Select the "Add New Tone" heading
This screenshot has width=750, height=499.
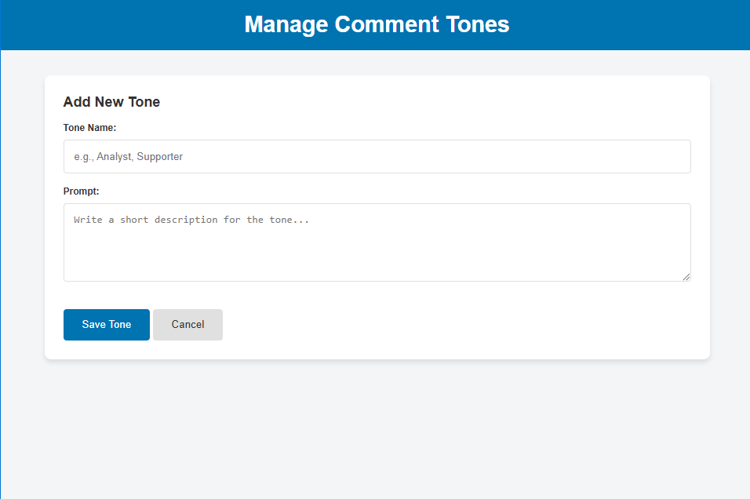click(111, 102)
